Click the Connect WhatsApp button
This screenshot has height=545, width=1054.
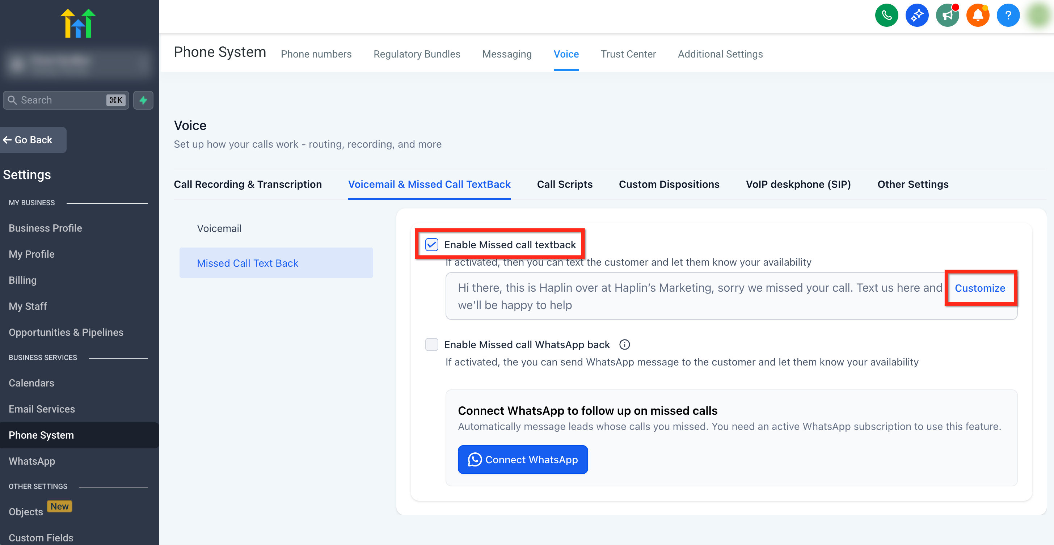pyautogui.click(x=523, y=460)
